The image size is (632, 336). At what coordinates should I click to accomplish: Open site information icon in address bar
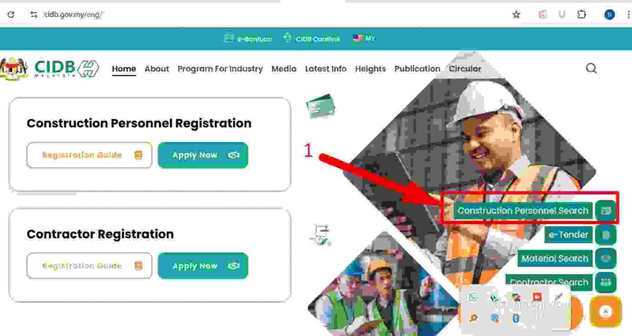pyautogui.click(x=34, y=15)
